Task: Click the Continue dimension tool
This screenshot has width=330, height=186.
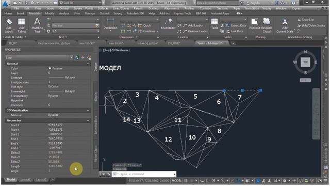Action: pos(147,31)
